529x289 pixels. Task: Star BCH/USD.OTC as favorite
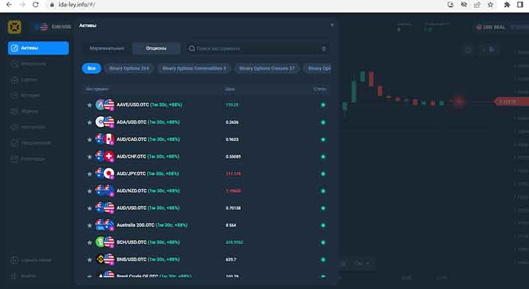click(x=89, y=243)
